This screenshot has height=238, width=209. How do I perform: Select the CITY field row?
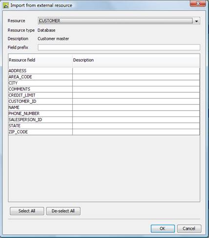[104, 83]
